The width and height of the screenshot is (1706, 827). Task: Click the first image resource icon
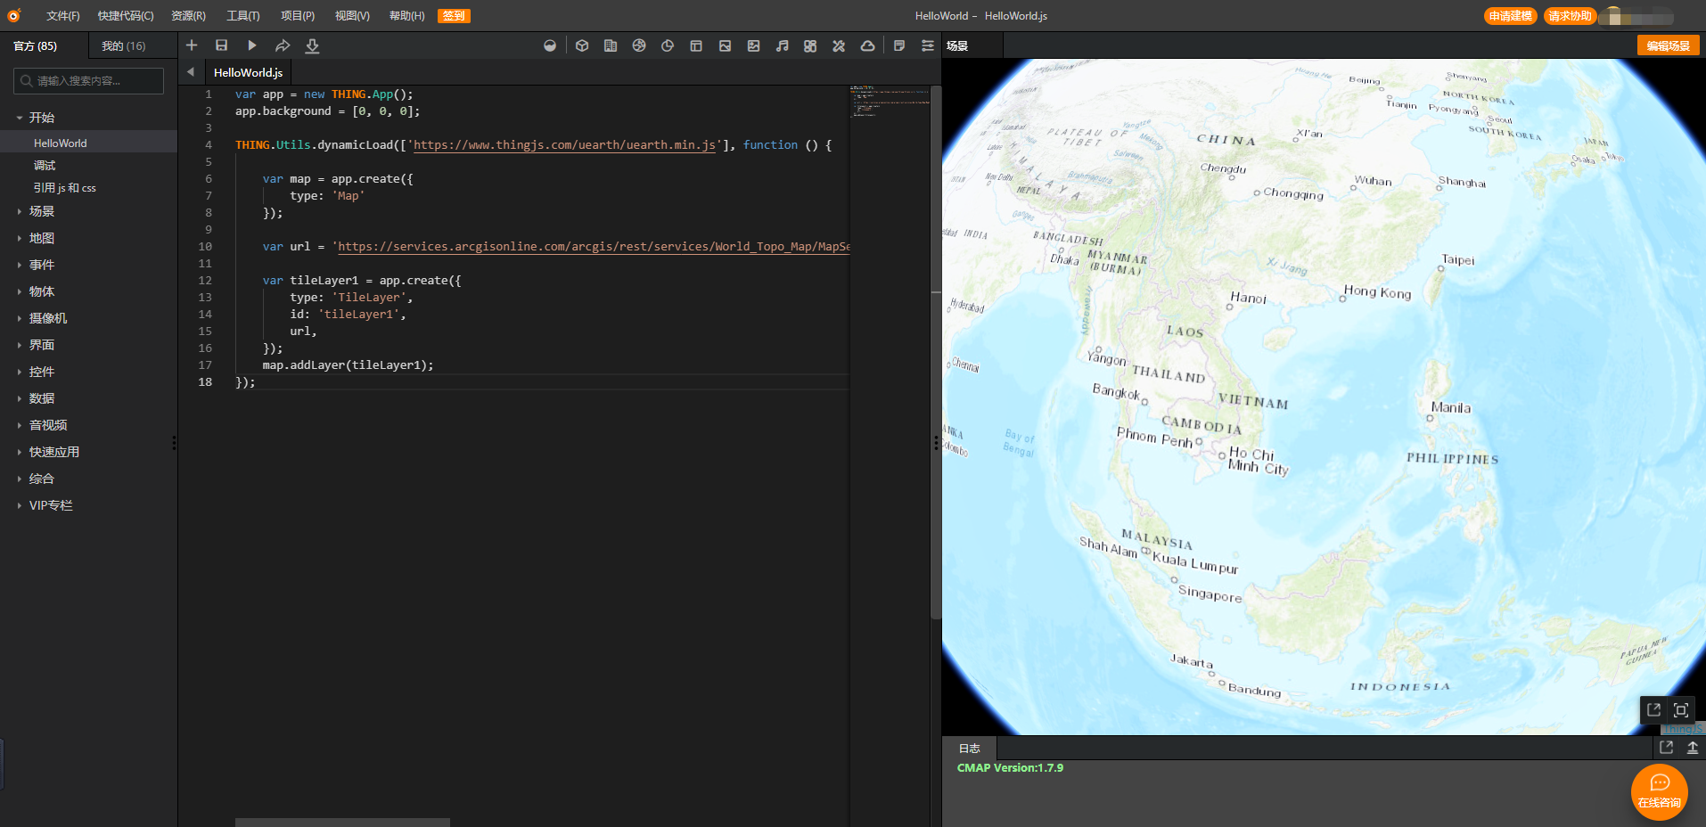tap(725, 45)
